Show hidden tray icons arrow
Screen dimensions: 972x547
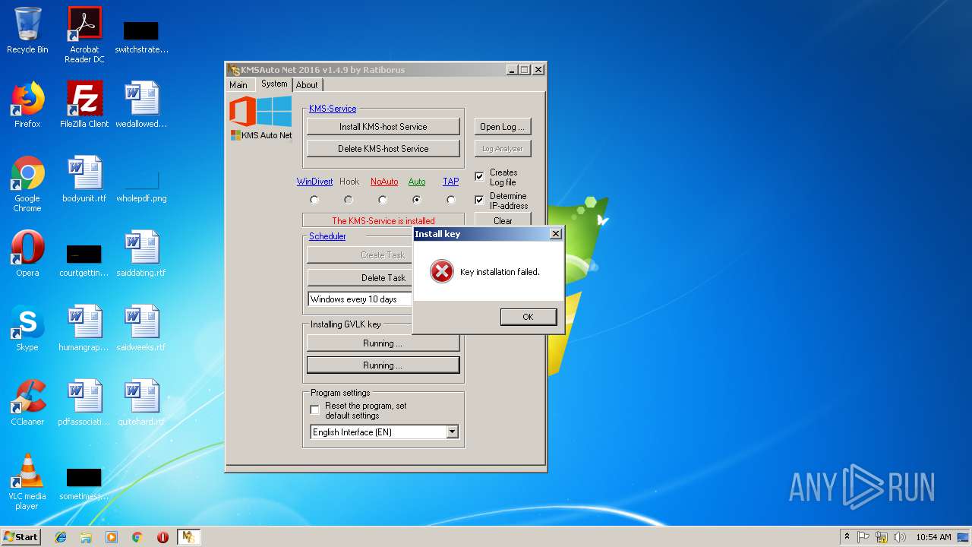click(x=847, y=537)
